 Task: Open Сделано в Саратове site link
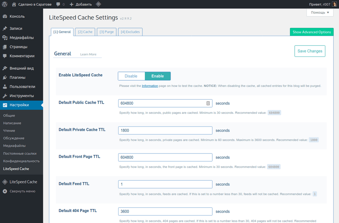click(x=35, y=4)
